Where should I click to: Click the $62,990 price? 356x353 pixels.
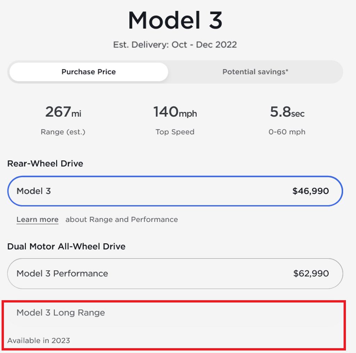(x=311, y=274)
